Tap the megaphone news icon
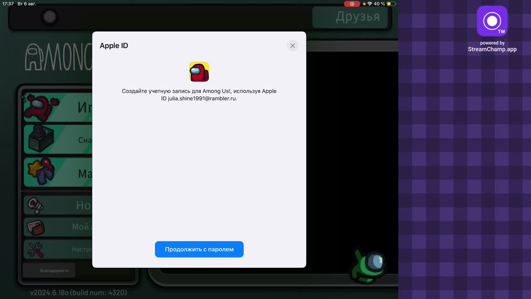531x299 pixels. pyautogui.click(x=36, y=205)
